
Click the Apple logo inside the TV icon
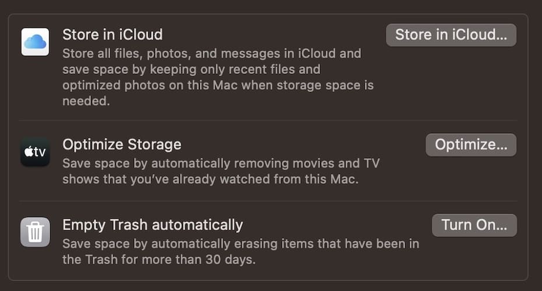[28, 152]
